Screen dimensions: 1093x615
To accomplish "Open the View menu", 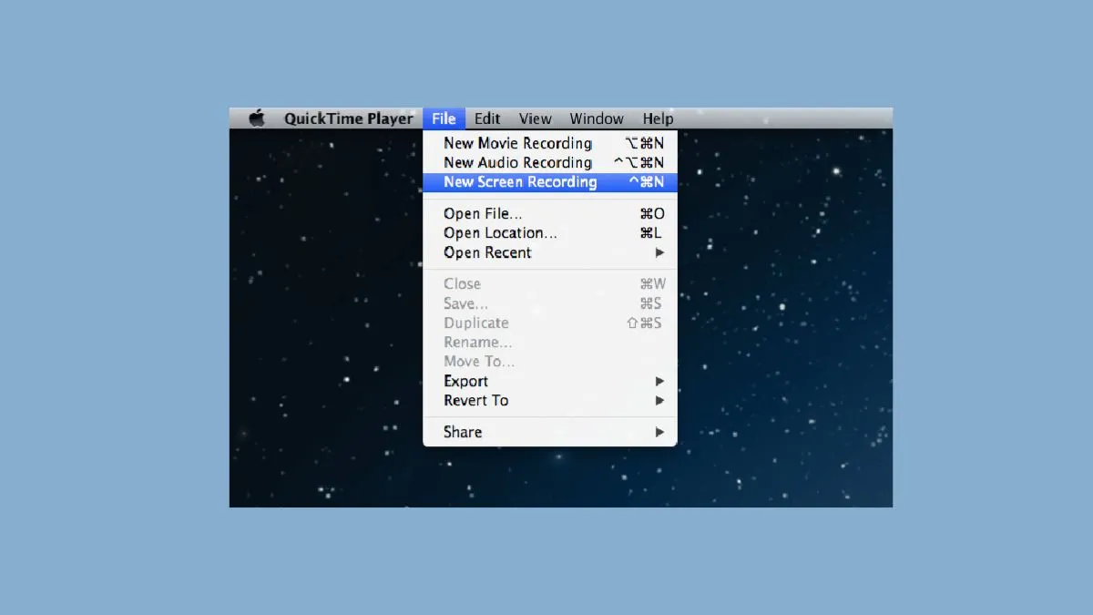I will coord(535,118).
